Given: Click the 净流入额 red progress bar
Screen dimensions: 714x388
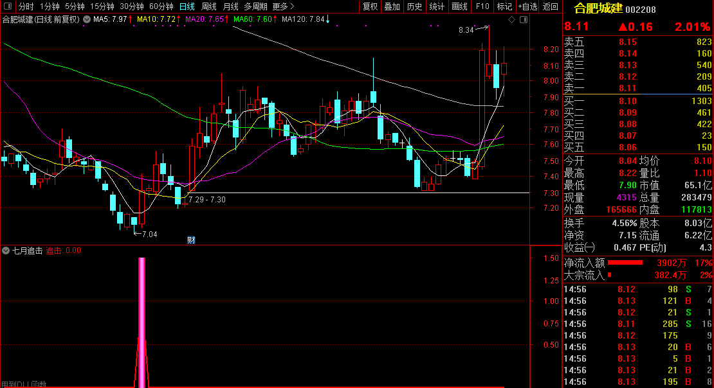Looking at the screenshot, I should click(x=625, y=263).
